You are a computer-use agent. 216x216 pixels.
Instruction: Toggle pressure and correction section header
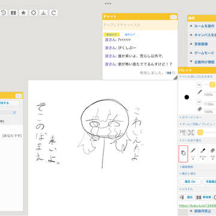[197, 173]
